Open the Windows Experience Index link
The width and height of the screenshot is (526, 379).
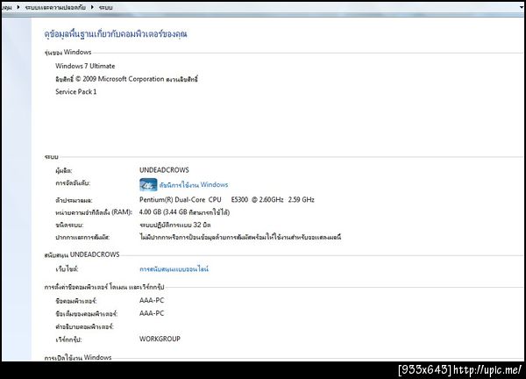194,184
